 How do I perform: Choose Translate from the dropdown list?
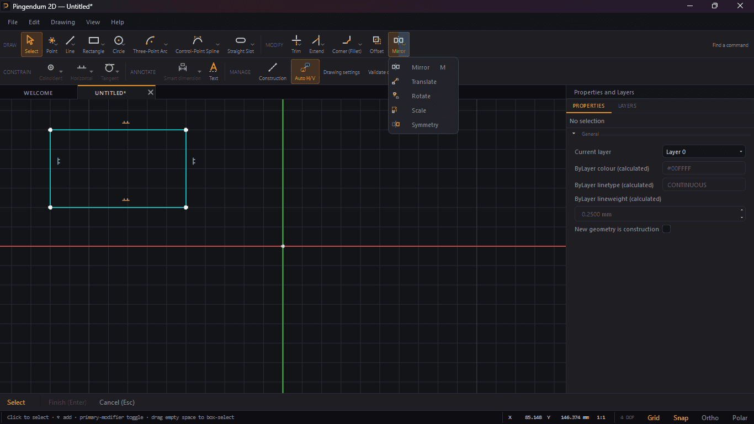coord(423,82)
